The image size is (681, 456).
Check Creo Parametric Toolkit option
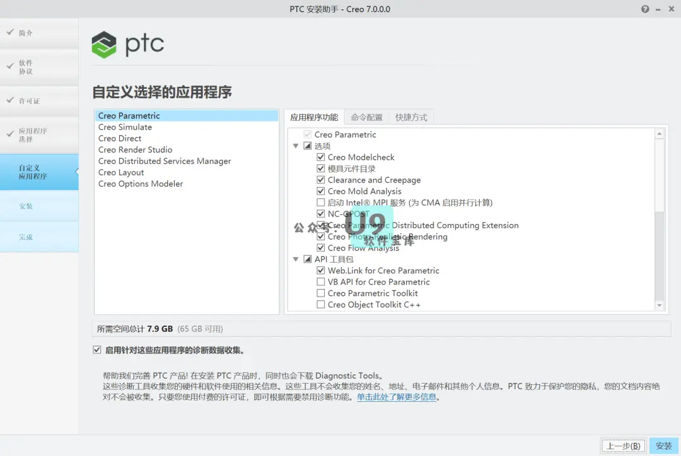pyautogui.click(x=320, y=293)
